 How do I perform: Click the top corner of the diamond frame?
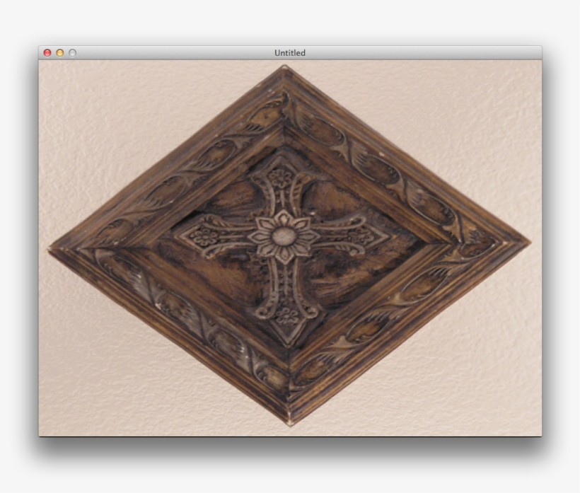pyautogui.click(x=284, y=71)
